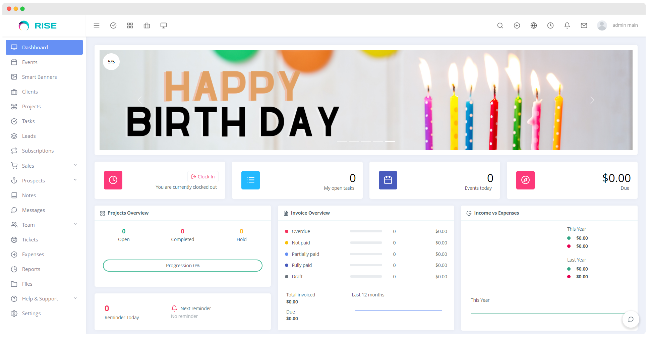Select the briefcase icon in top toolbar
Screen dimensions: 648x337
click(147, 25)
